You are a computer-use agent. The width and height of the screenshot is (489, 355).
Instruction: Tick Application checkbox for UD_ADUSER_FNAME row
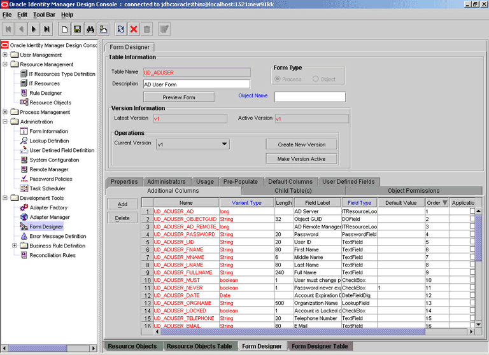point(472,249)
